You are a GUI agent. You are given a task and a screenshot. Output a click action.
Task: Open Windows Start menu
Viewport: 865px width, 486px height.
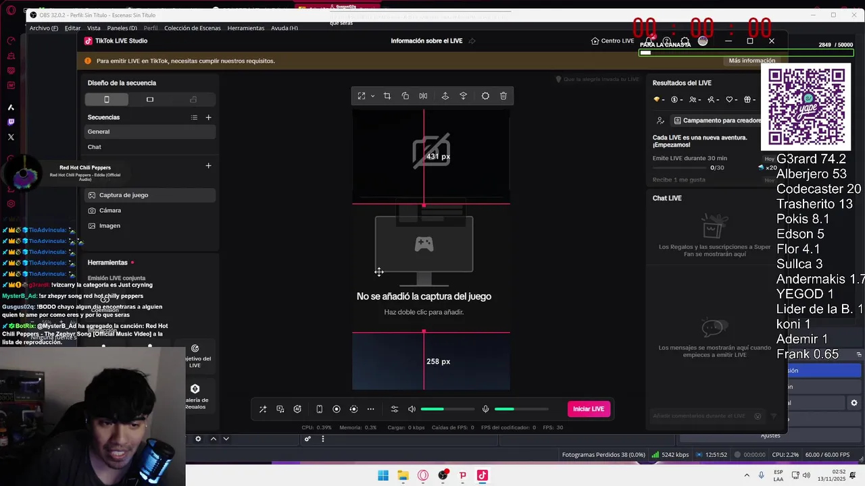pos(383,476)
